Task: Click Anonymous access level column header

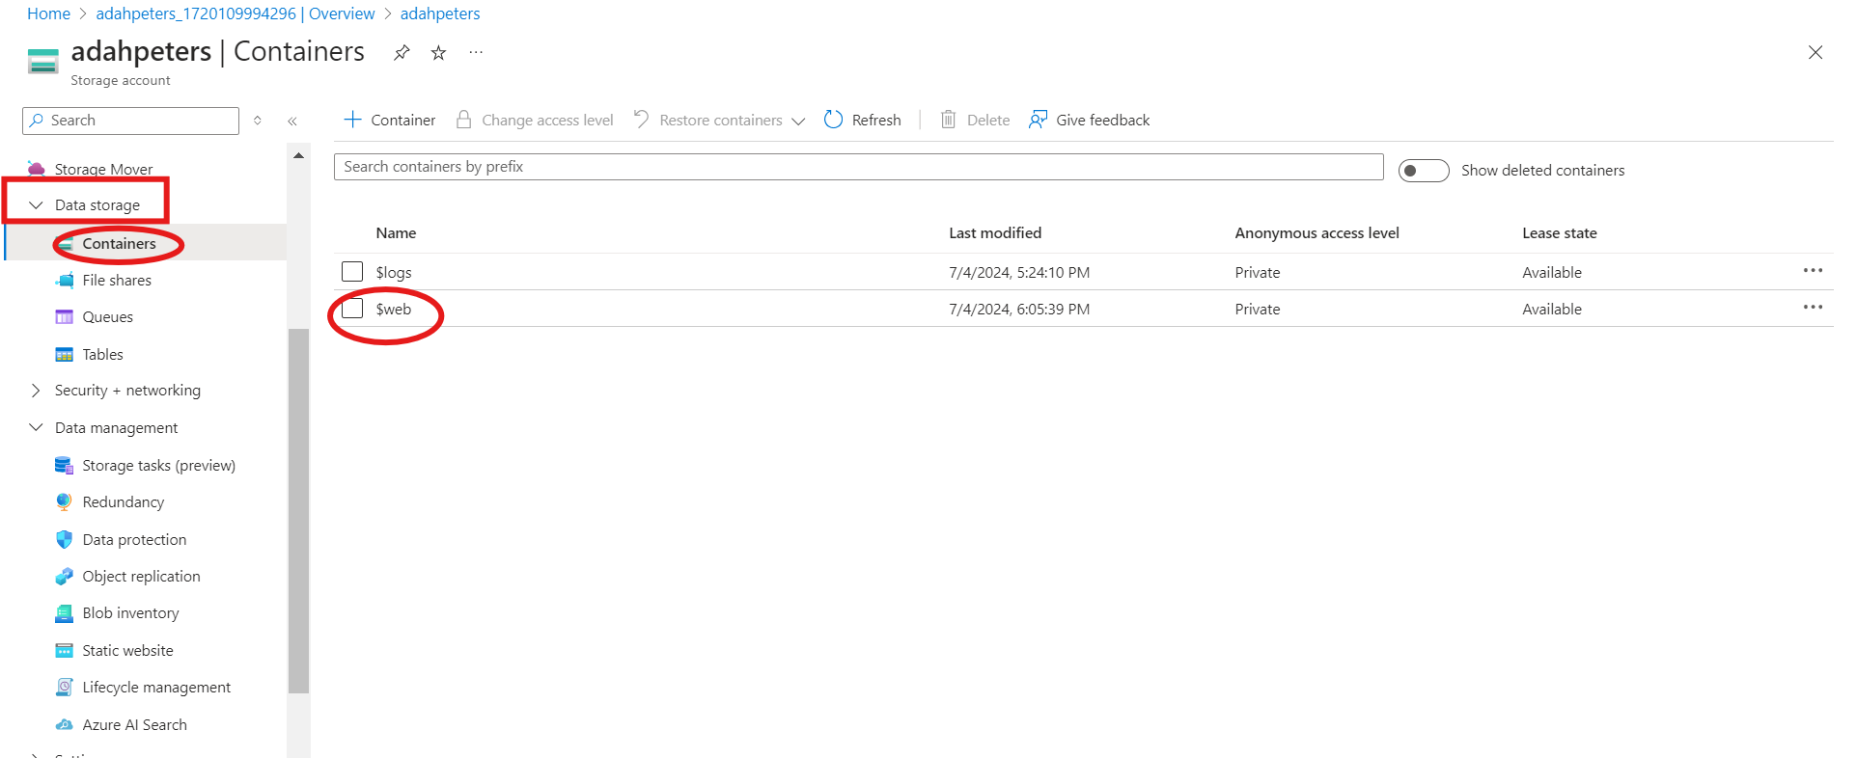Action: pyautogui.click(x=1317, y=233)
